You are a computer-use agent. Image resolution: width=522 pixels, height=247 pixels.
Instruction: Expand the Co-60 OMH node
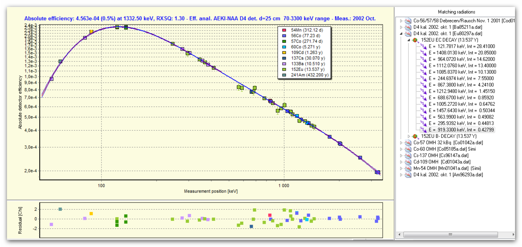(401, 149)
